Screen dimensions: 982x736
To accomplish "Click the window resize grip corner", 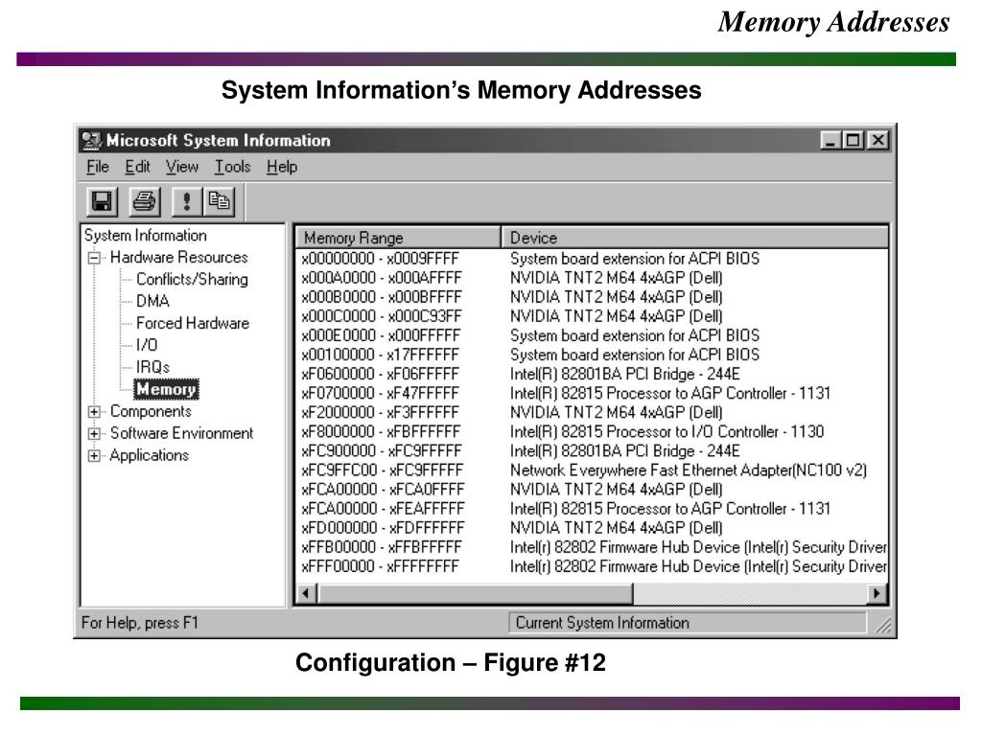I will point(883,625).
